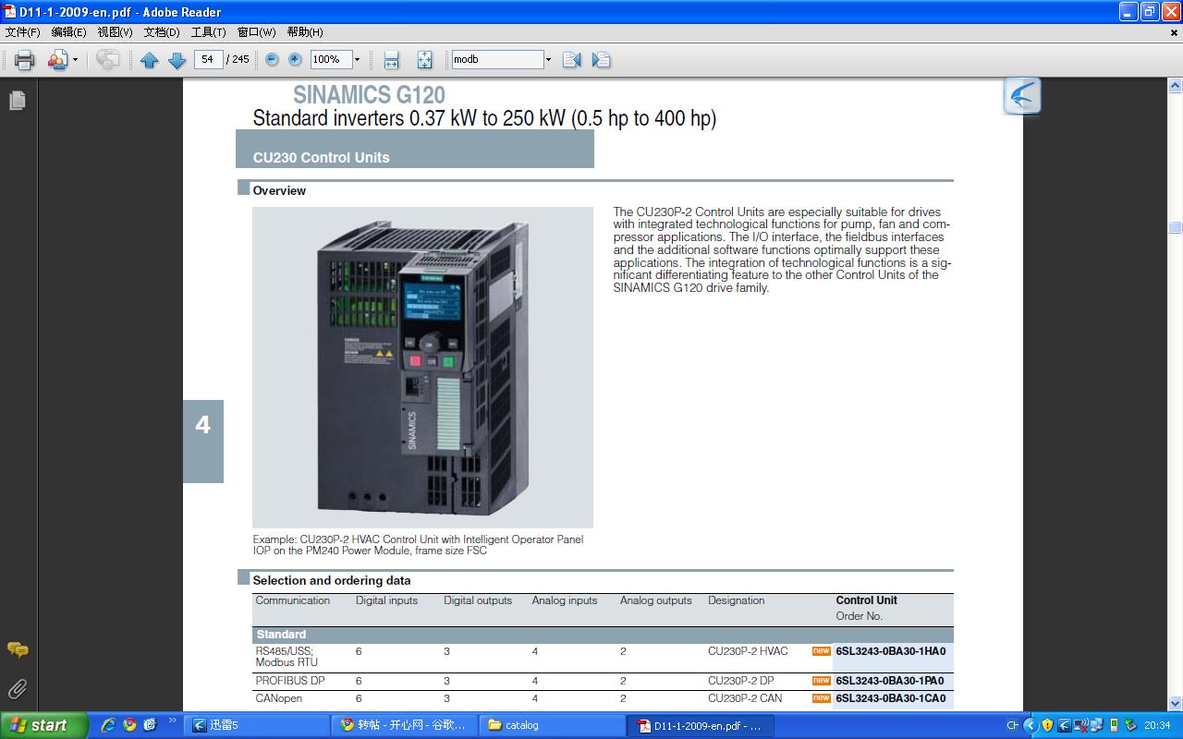
Task: Click the 'new' badge in the CU230P-2 DP row
Action: (822, 681)
